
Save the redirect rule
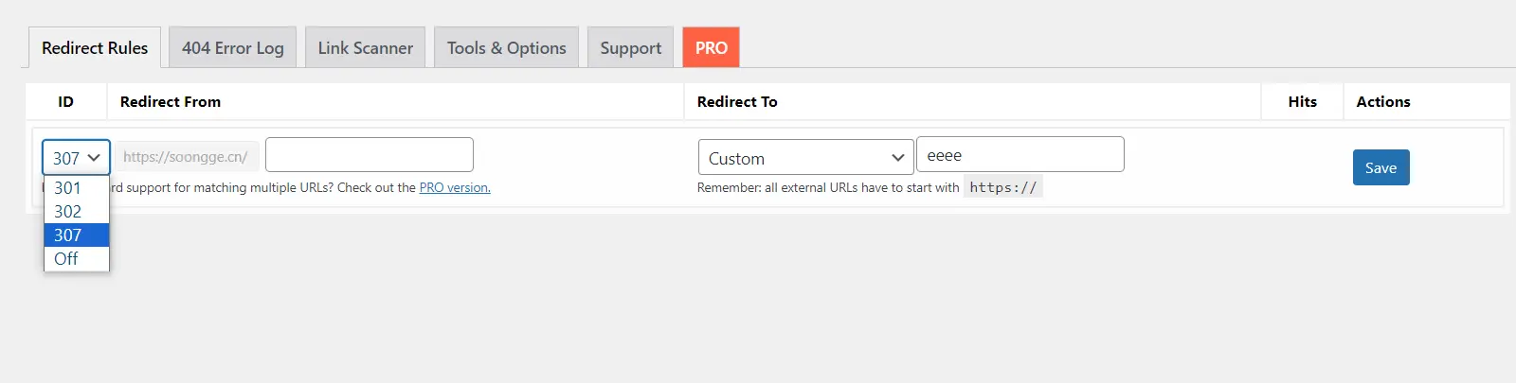(x=1381, y=167)
